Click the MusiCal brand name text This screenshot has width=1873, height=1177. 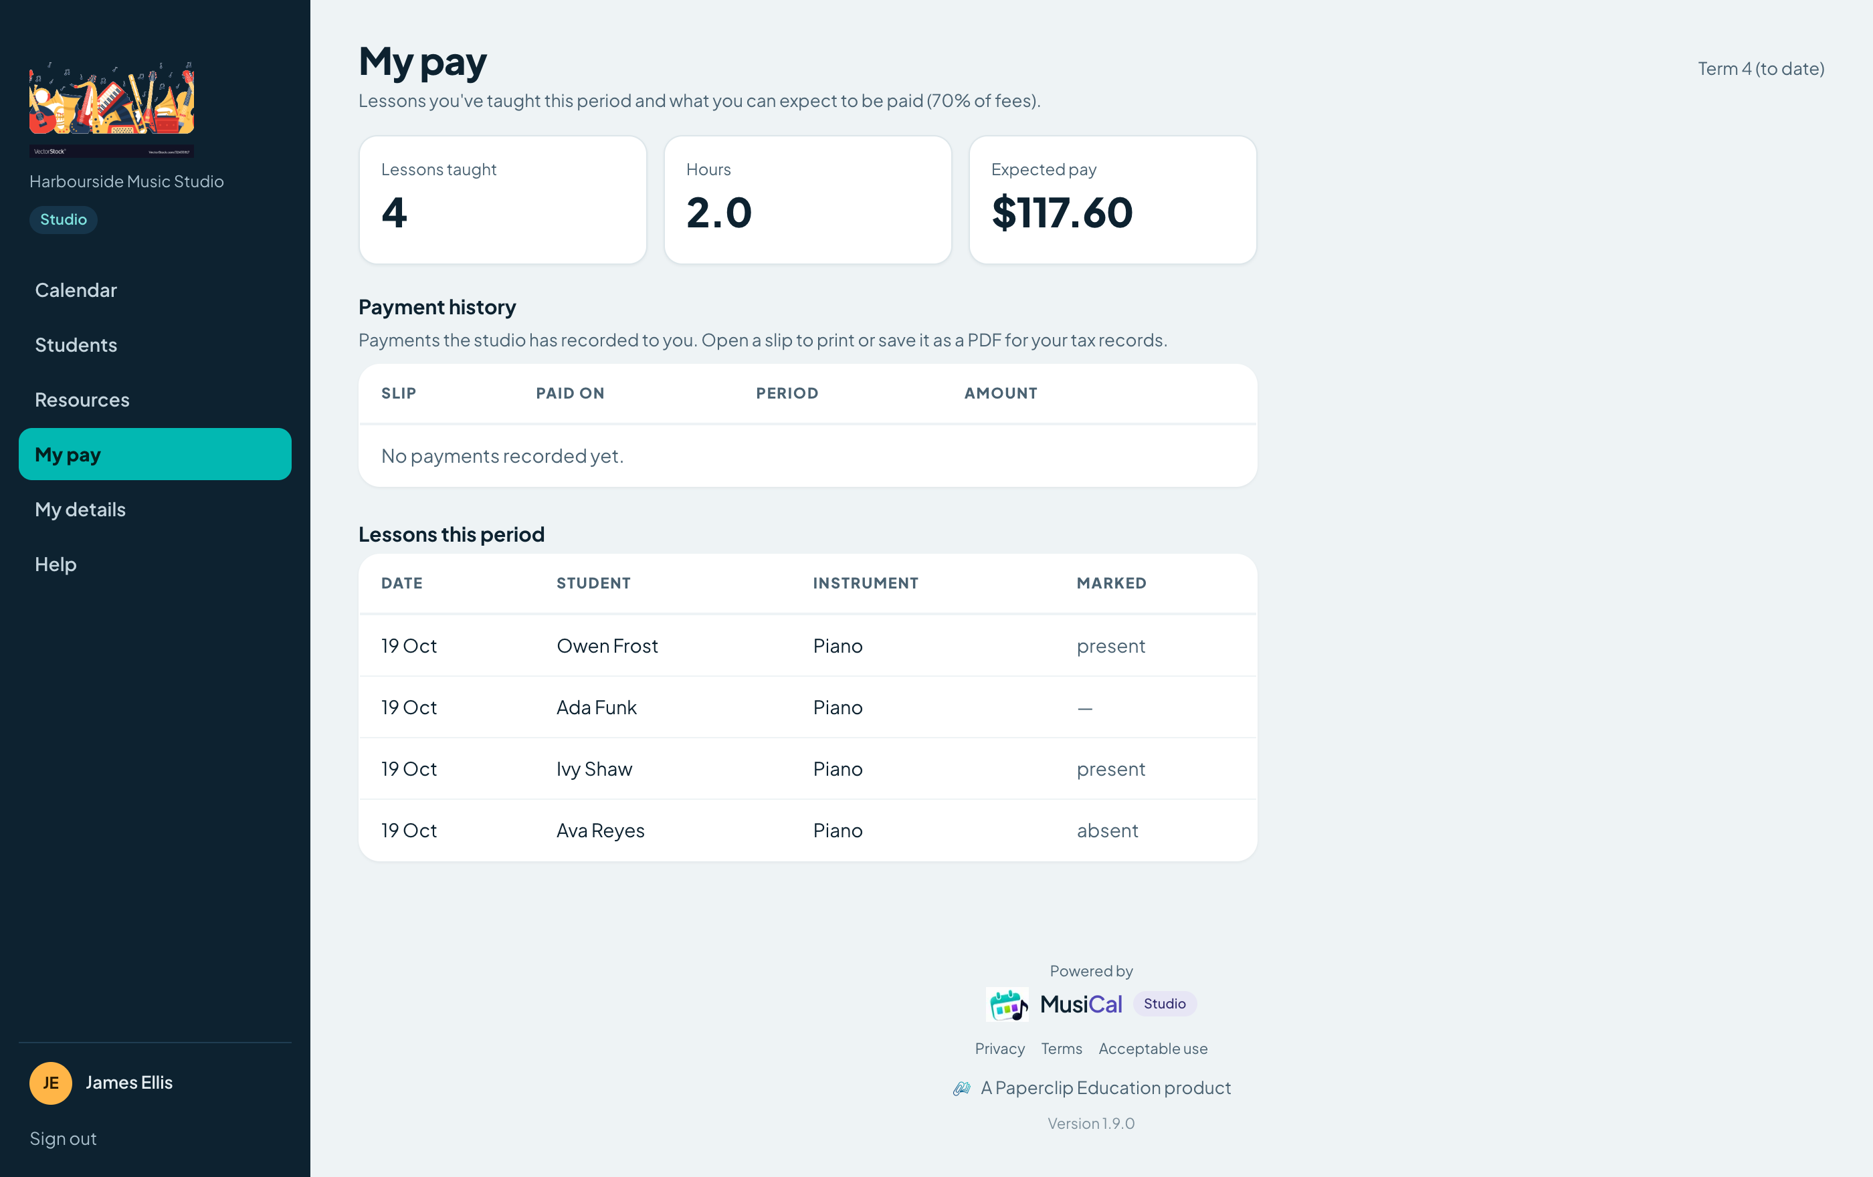pos(1081,1004)
